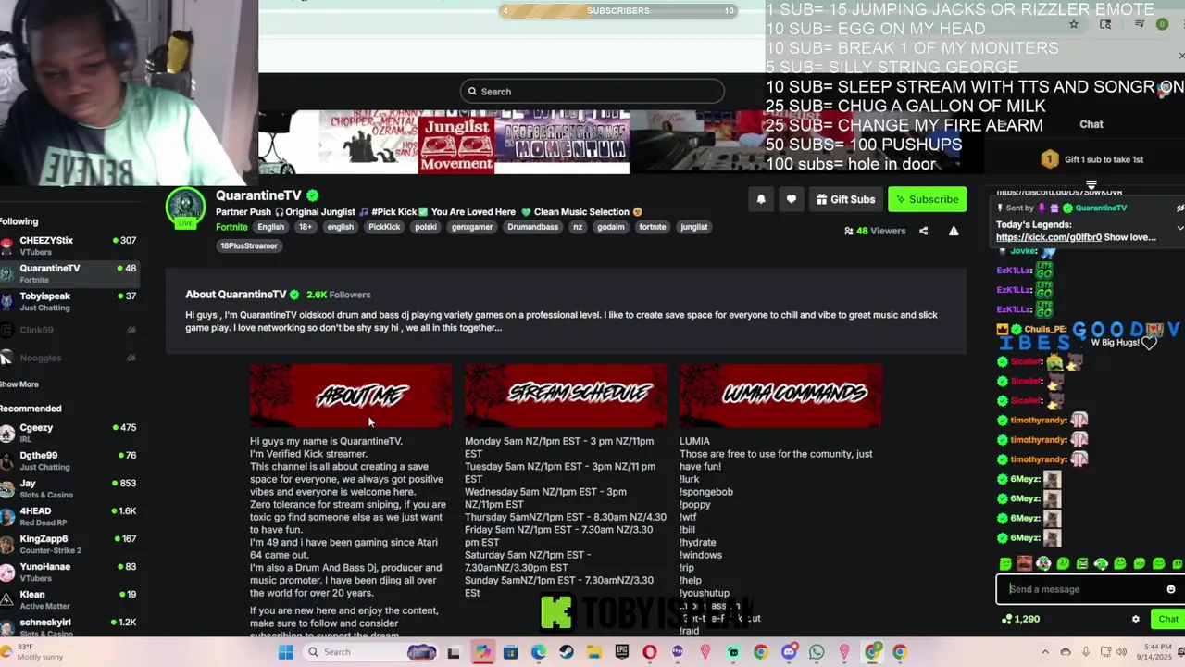
Task: Open chat settings gear icon
Action: [1136, 619]
